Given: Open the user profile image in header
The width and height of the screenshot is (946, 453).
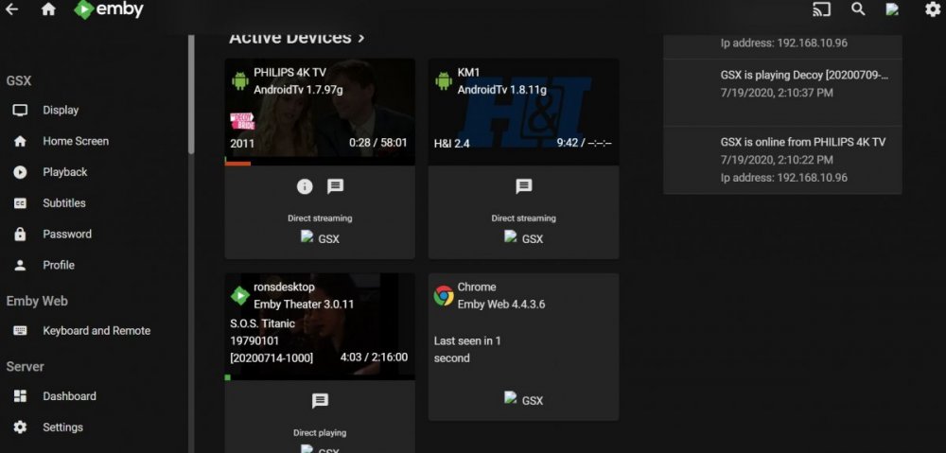Looking at the screenshot, I should [892, 9].
